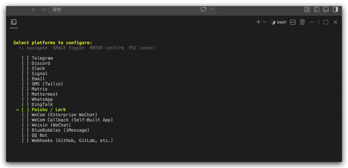The width and height of the screenshot is (348, 168).
Task: Open the chat sparkle icon
Action: (x=204, y=9)
